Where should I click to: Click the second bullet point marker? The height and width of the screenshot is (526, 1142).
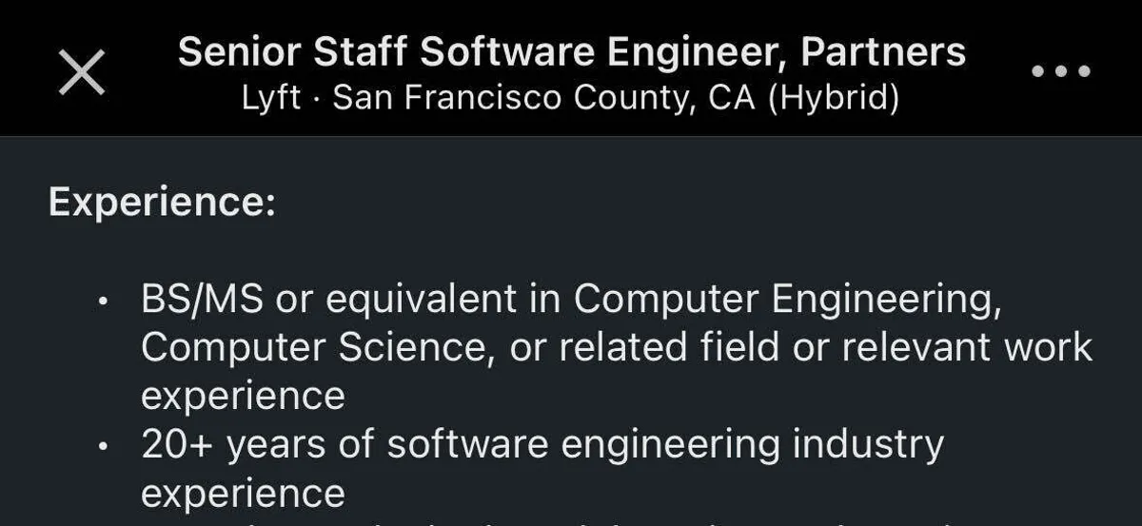(103, 447)
